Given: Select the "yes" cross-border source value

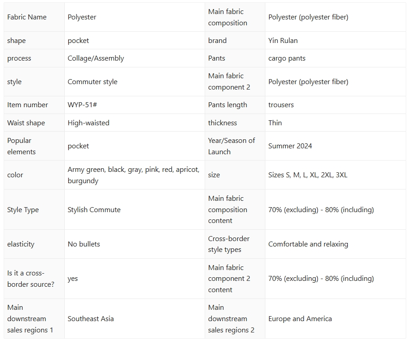Looking at the screenshot, I should [73, 279].
